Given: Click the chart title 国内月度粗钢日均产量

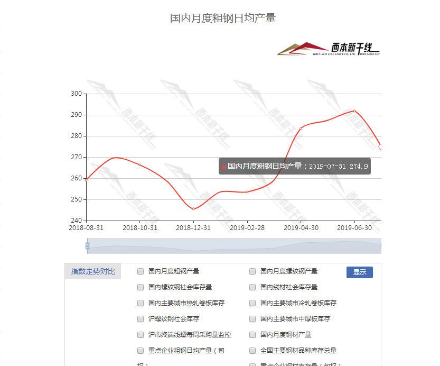Looking at the screenshot, I should (x=223, y=19).
